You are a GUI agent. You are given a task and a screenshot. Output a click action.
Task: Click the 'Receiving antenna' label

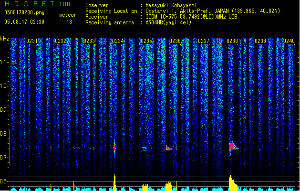click(110, 22)
